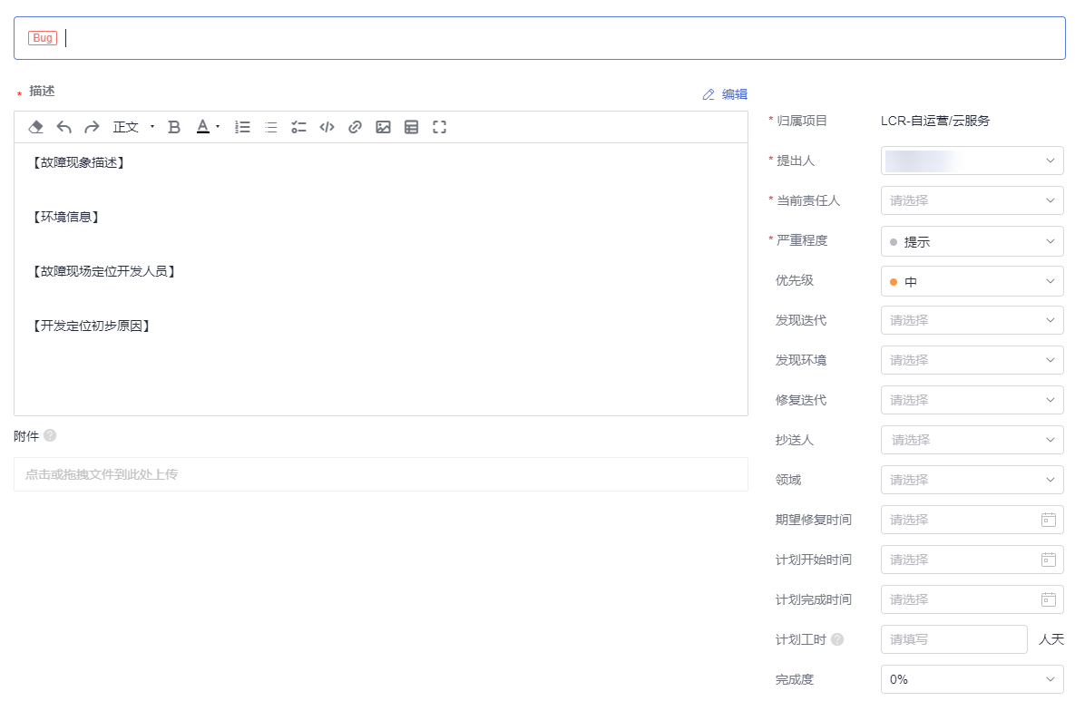This screenshot has width=1075, height=701.
Task: Undo the last edit in the editor
Action: (64, 127)
